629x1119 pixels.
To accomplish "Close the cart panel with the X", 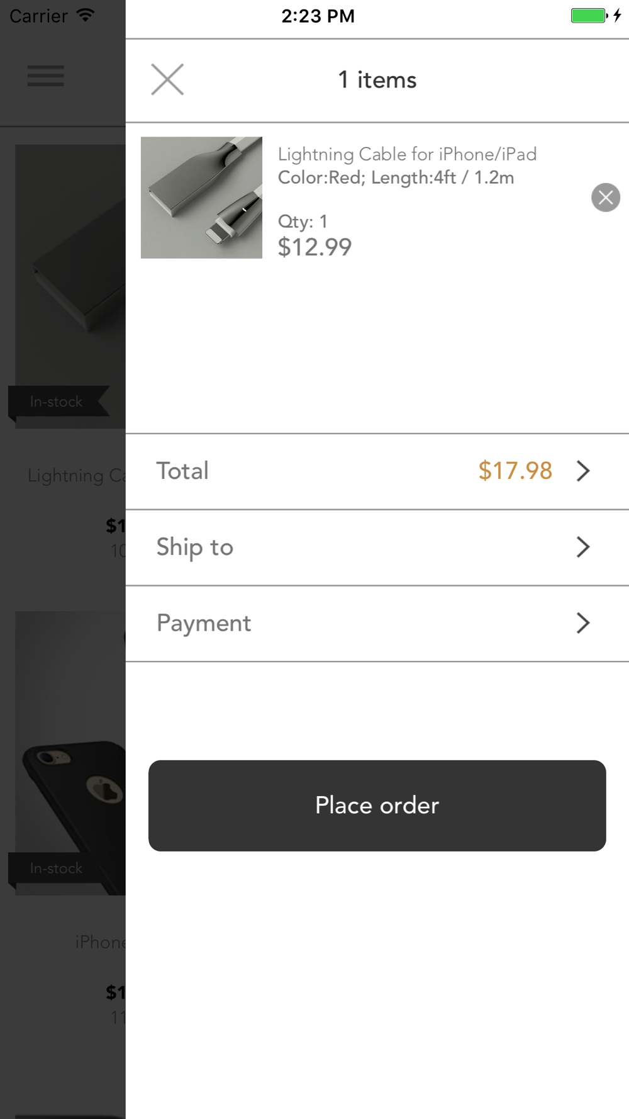I will 167,80.
